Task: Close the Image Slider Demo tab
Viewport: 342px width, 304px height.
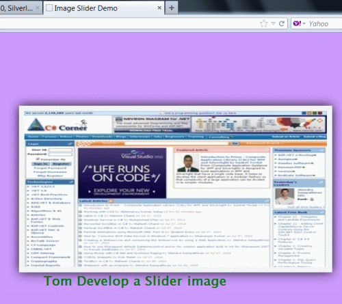Action: [x=159, y=8]
